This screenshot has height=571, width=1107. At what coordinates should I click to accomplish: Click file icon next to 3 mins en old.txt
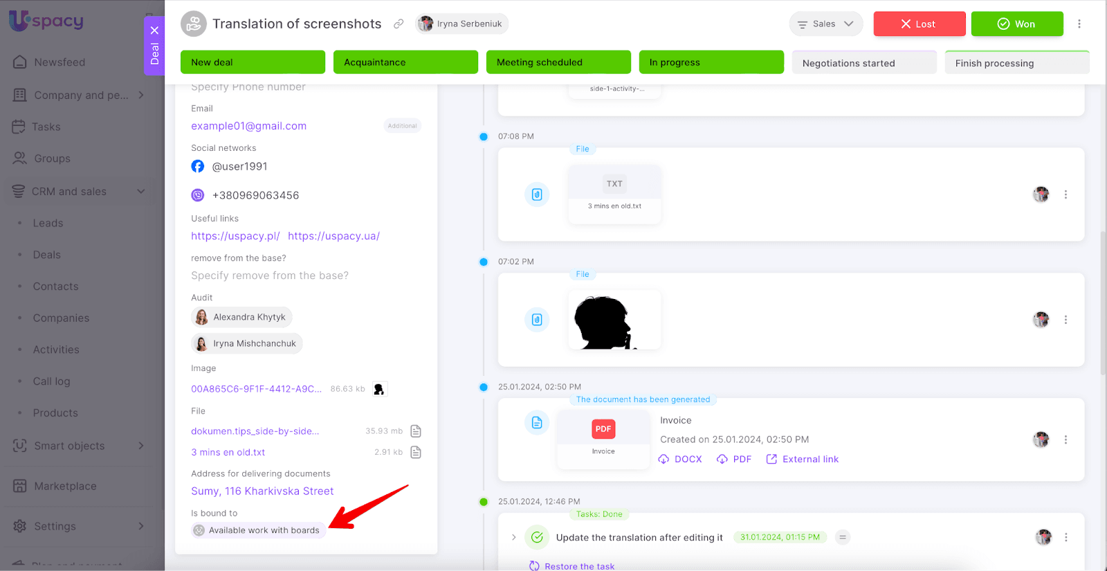[x=416, y=453]
